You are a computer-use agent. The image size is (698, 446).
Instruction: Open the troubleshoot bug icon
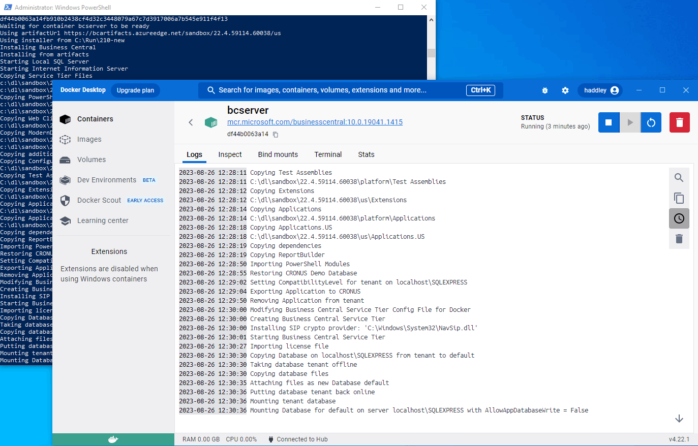click(545, 90)
